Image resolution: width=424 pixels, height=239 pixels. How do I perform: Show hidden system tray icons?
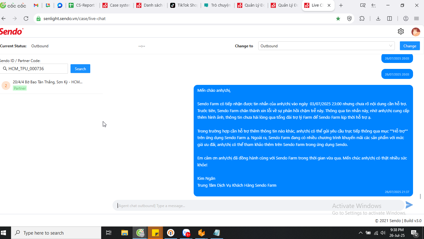(x=361, y=233)
